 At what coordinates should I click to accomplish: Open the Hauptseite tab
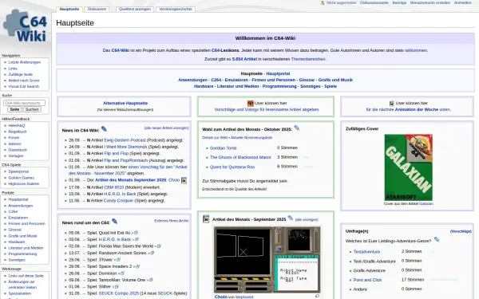point(69,9)
